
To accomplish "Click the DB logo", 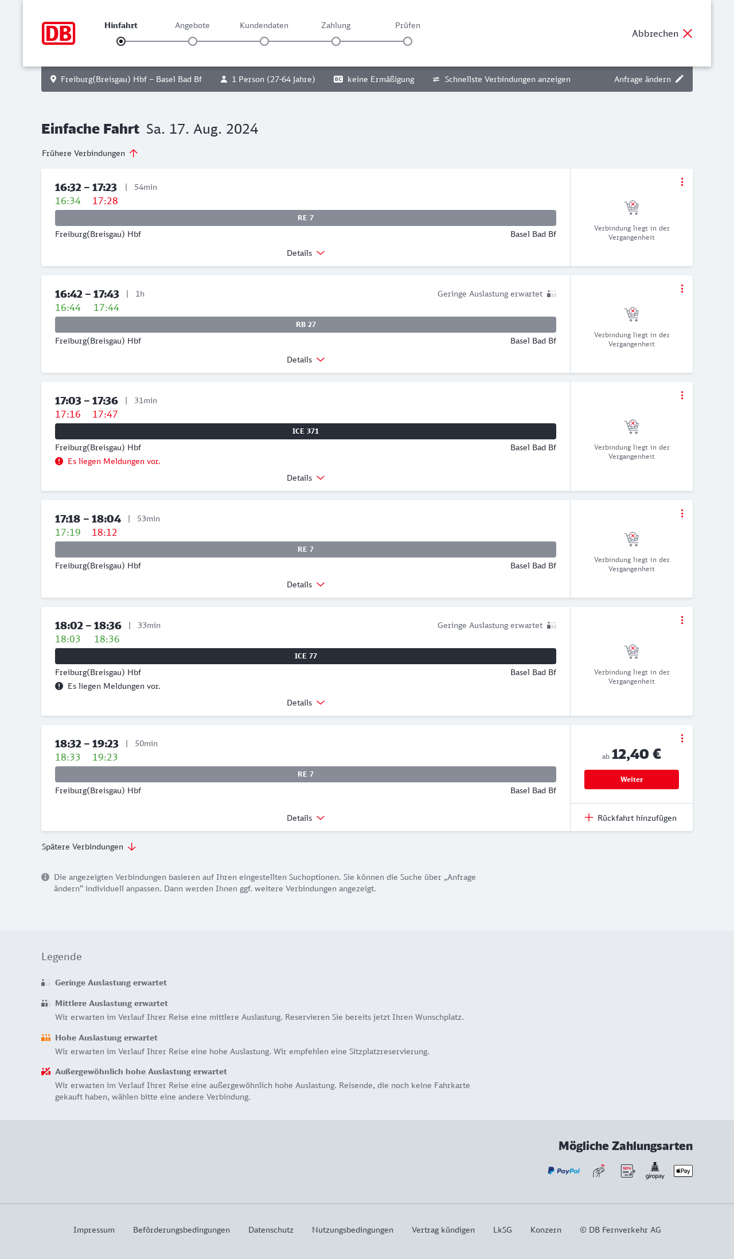I will click(x=58, y=33).
